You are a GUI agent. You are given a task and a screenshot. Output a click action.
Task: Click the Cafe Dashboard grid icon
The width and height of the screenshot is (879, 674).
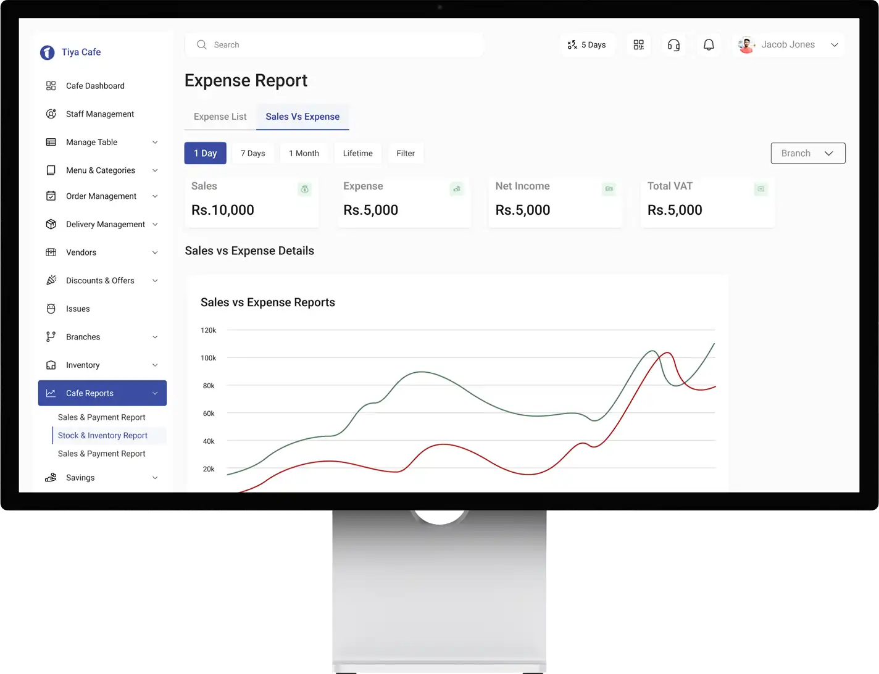51,86
